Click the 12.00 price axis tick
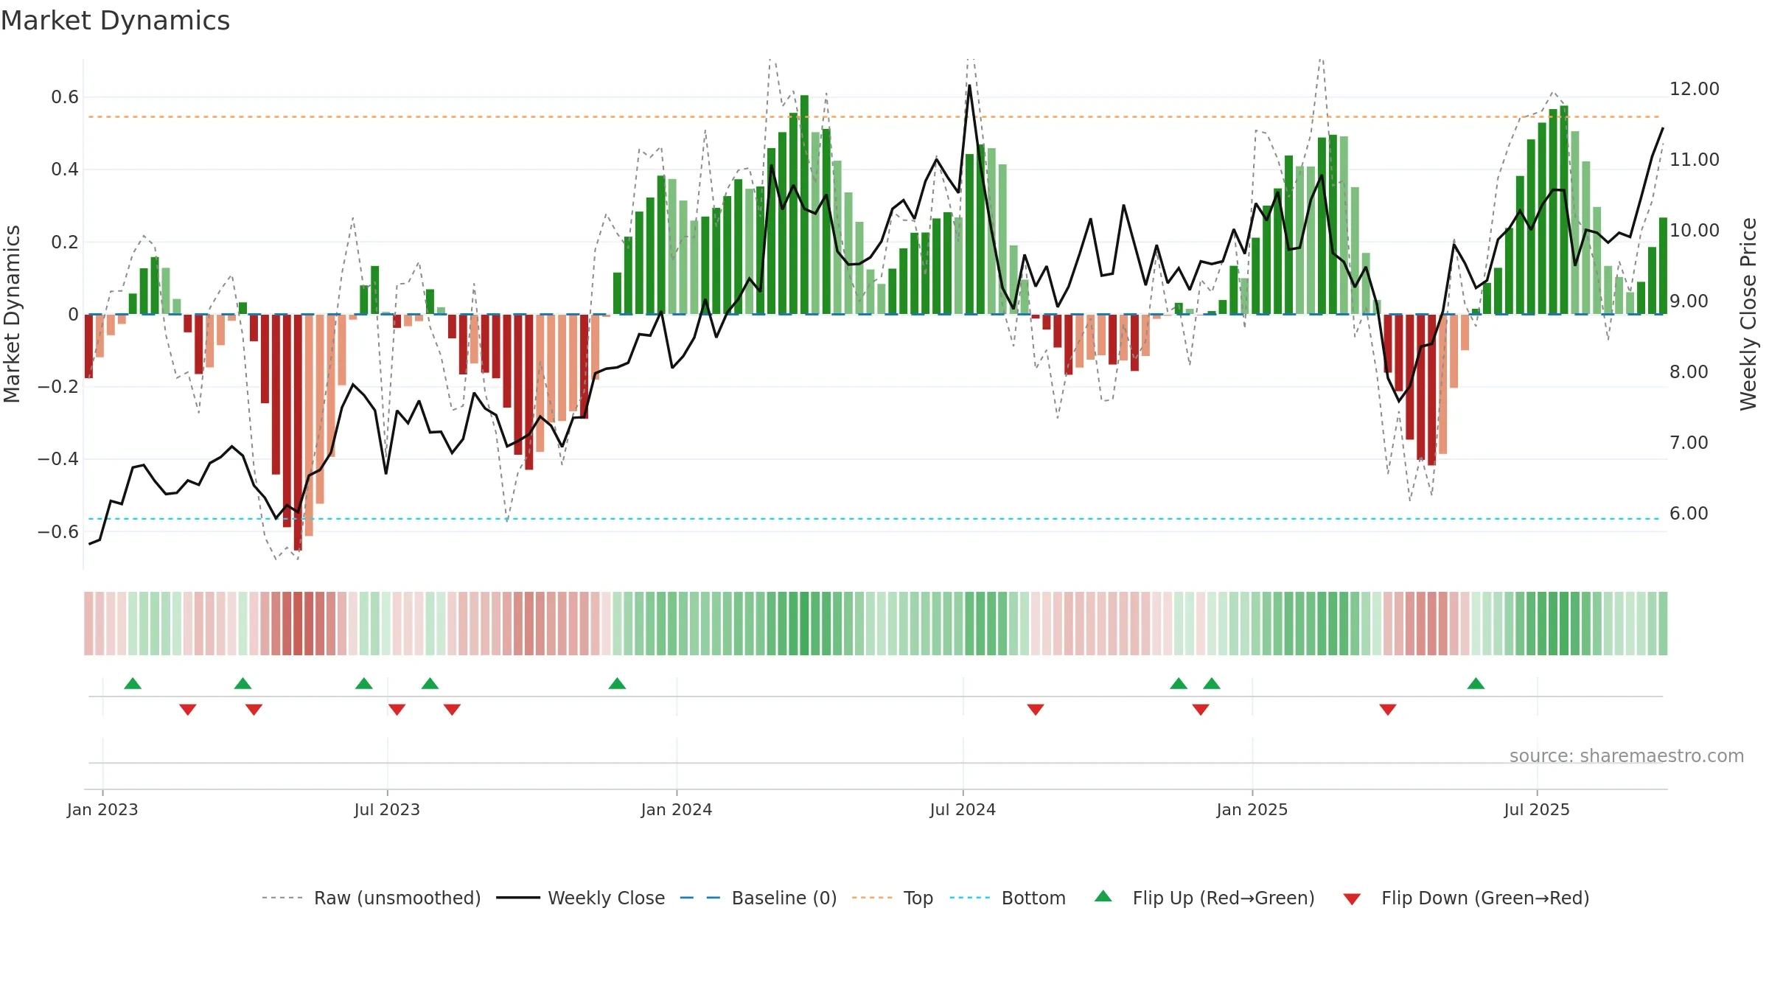The image size is (1769, 995). pyautogui.click(x=1694, y=88)
